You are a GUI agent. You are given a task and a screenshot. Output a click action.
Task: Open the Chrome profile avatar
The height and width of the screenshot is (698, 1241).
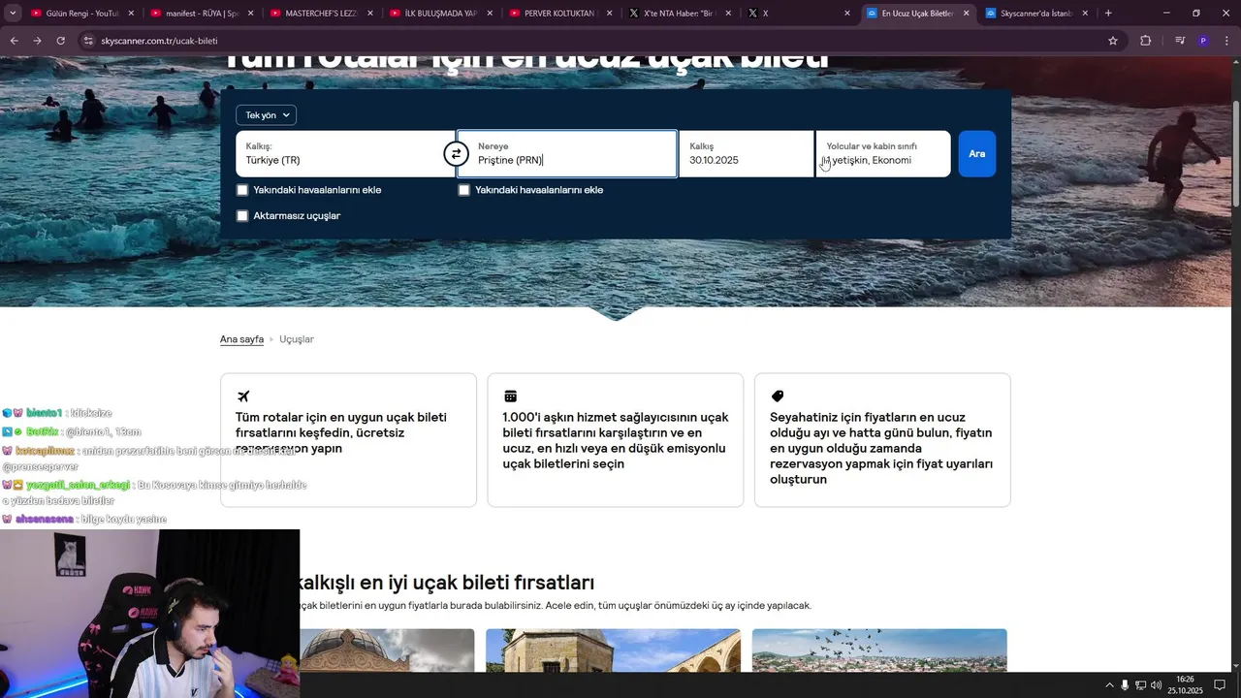1203,41
